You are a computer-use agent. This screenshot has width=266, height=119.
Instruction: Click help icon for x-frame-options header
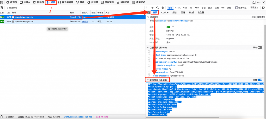(x=149, y=72)
